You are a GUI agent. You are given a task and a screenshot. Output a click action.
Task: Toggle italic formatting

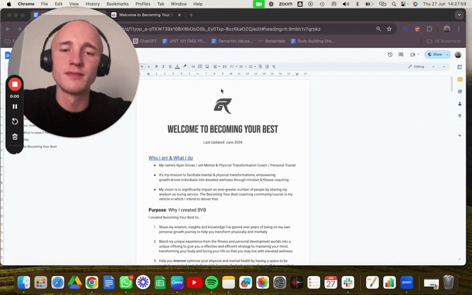coord(163,66)
